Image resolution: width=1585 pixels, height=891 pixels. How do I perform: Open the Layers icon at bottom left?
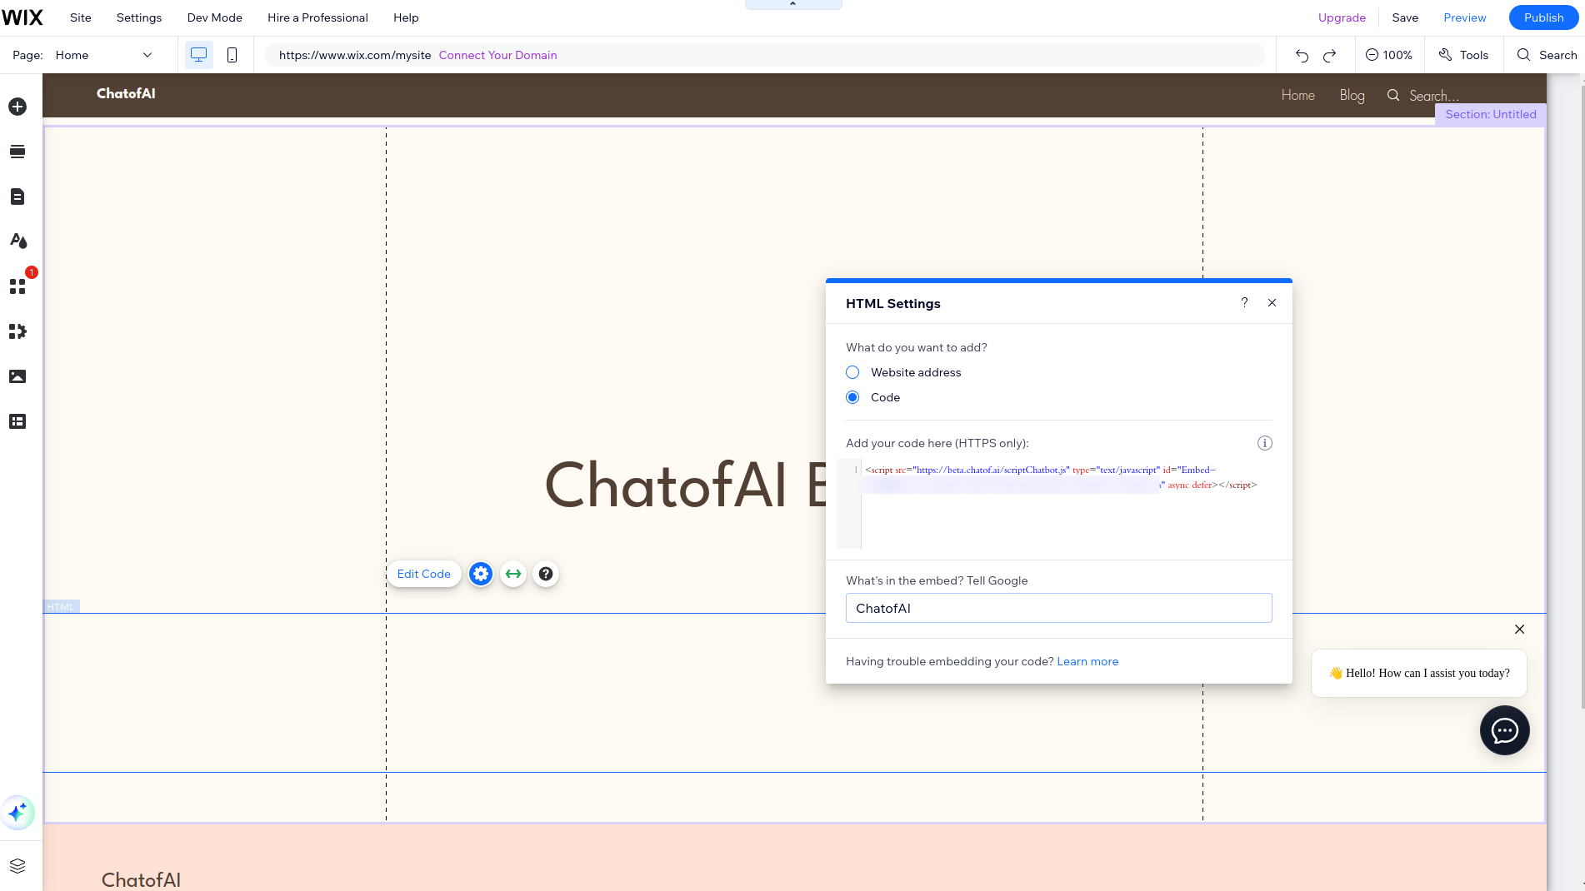[x=17, y=866]
